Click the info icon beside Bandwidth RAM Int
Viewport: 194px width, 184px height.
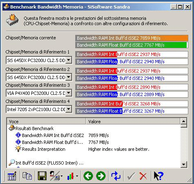pyautogui.click(x=18, y=135)
